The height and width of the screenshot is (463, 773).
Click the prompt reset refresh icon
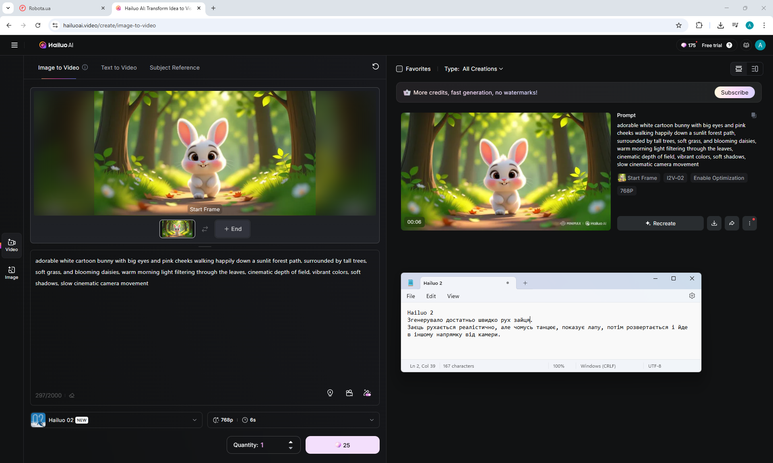(375, 66)
